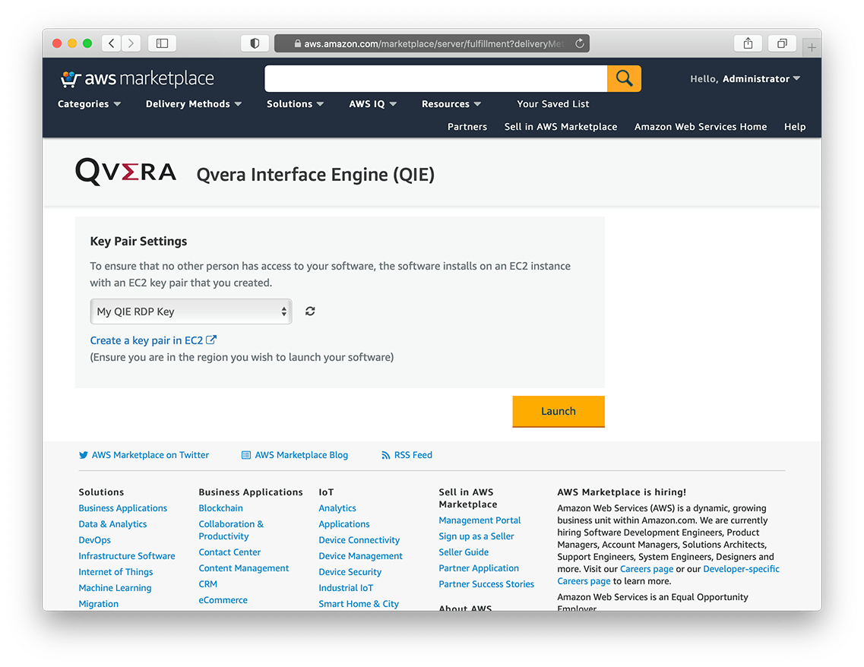Open the Safari share button

[748, 43]
